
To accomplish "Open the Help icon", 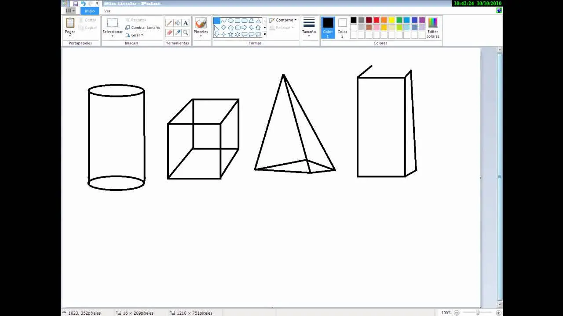I will tap(499, 11).
